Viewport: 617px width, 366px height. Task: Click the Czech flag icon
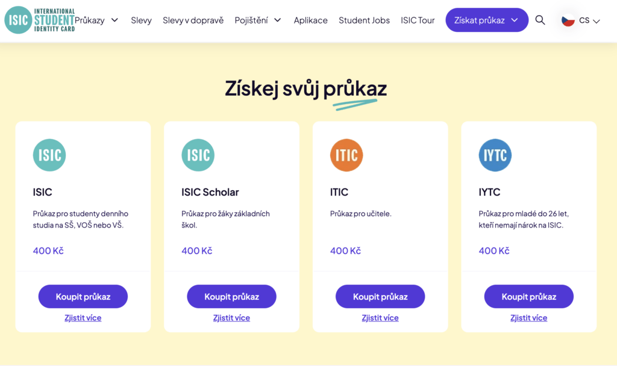click(x=568, y=20)
